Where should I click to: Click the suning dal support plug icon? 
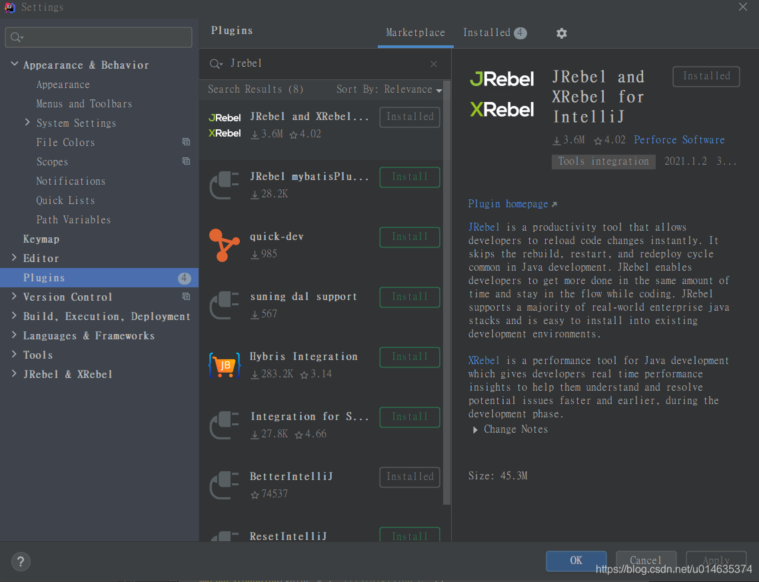tap(224, 305)
